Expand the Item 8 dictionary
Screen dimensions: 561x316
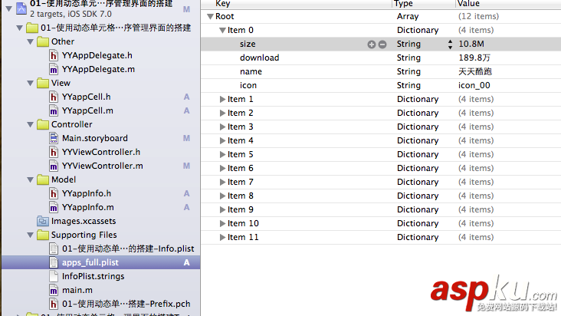222,196
